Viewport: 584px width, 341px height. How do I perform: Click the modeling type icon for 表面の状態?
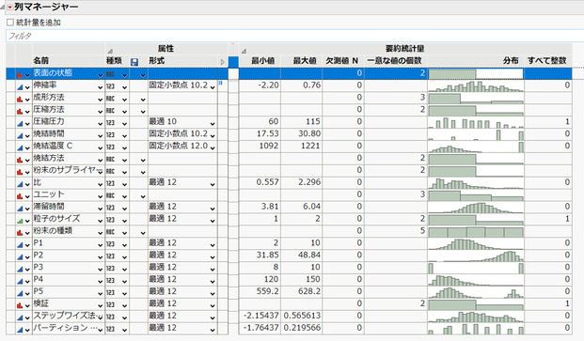[20, 75]
